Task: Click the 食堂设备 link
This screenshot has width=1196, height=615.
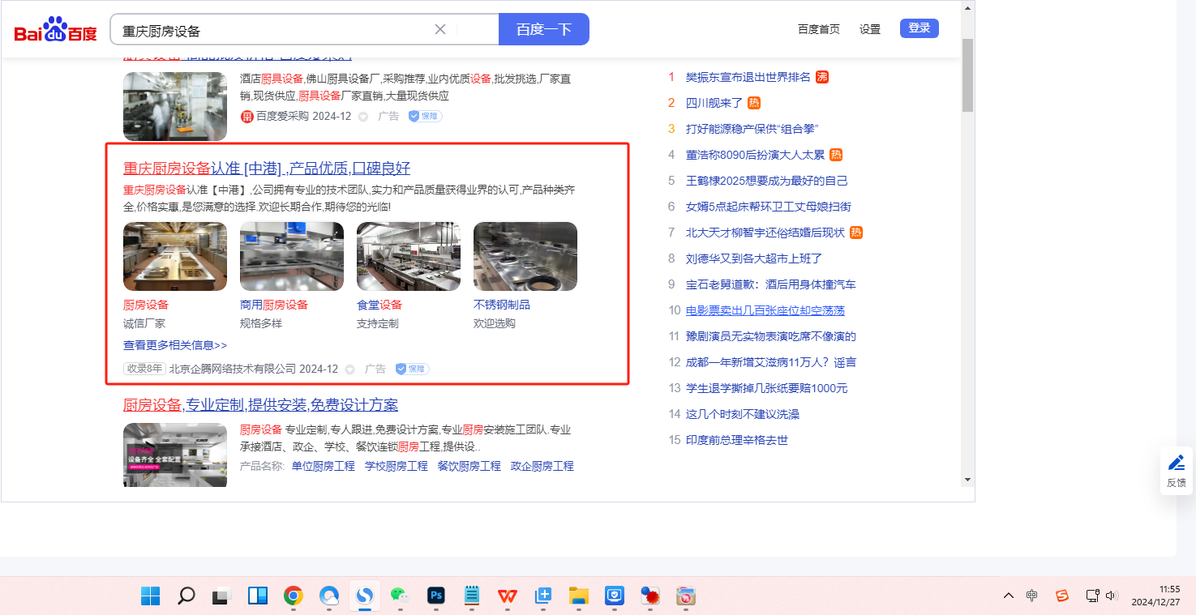Action: point(379,305)
